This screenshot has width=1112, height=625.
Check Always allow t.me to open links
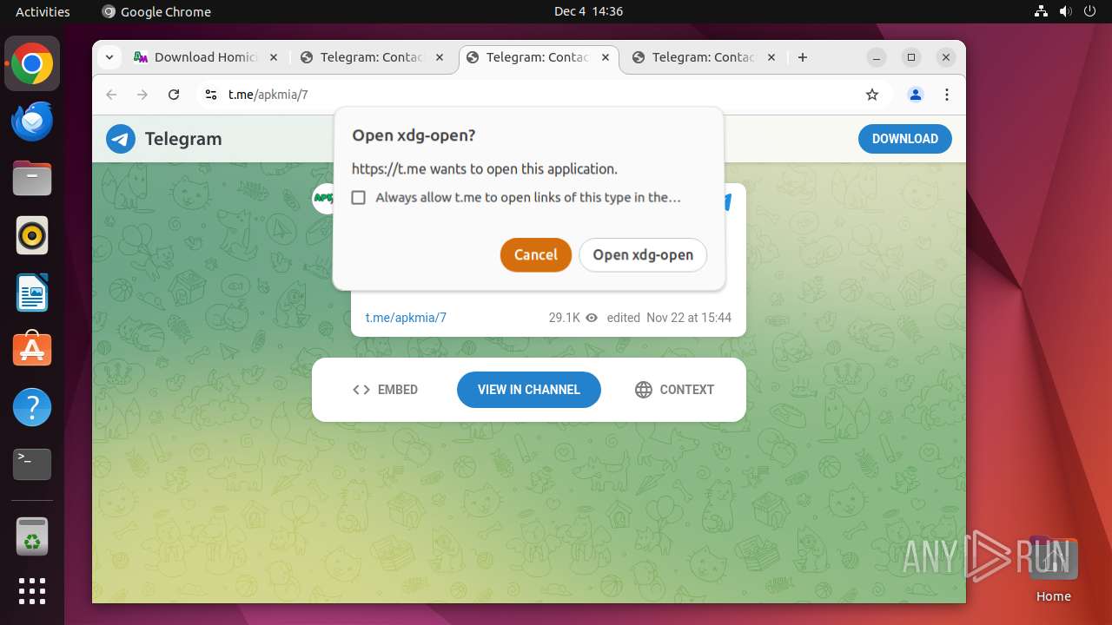click(358, 198)
